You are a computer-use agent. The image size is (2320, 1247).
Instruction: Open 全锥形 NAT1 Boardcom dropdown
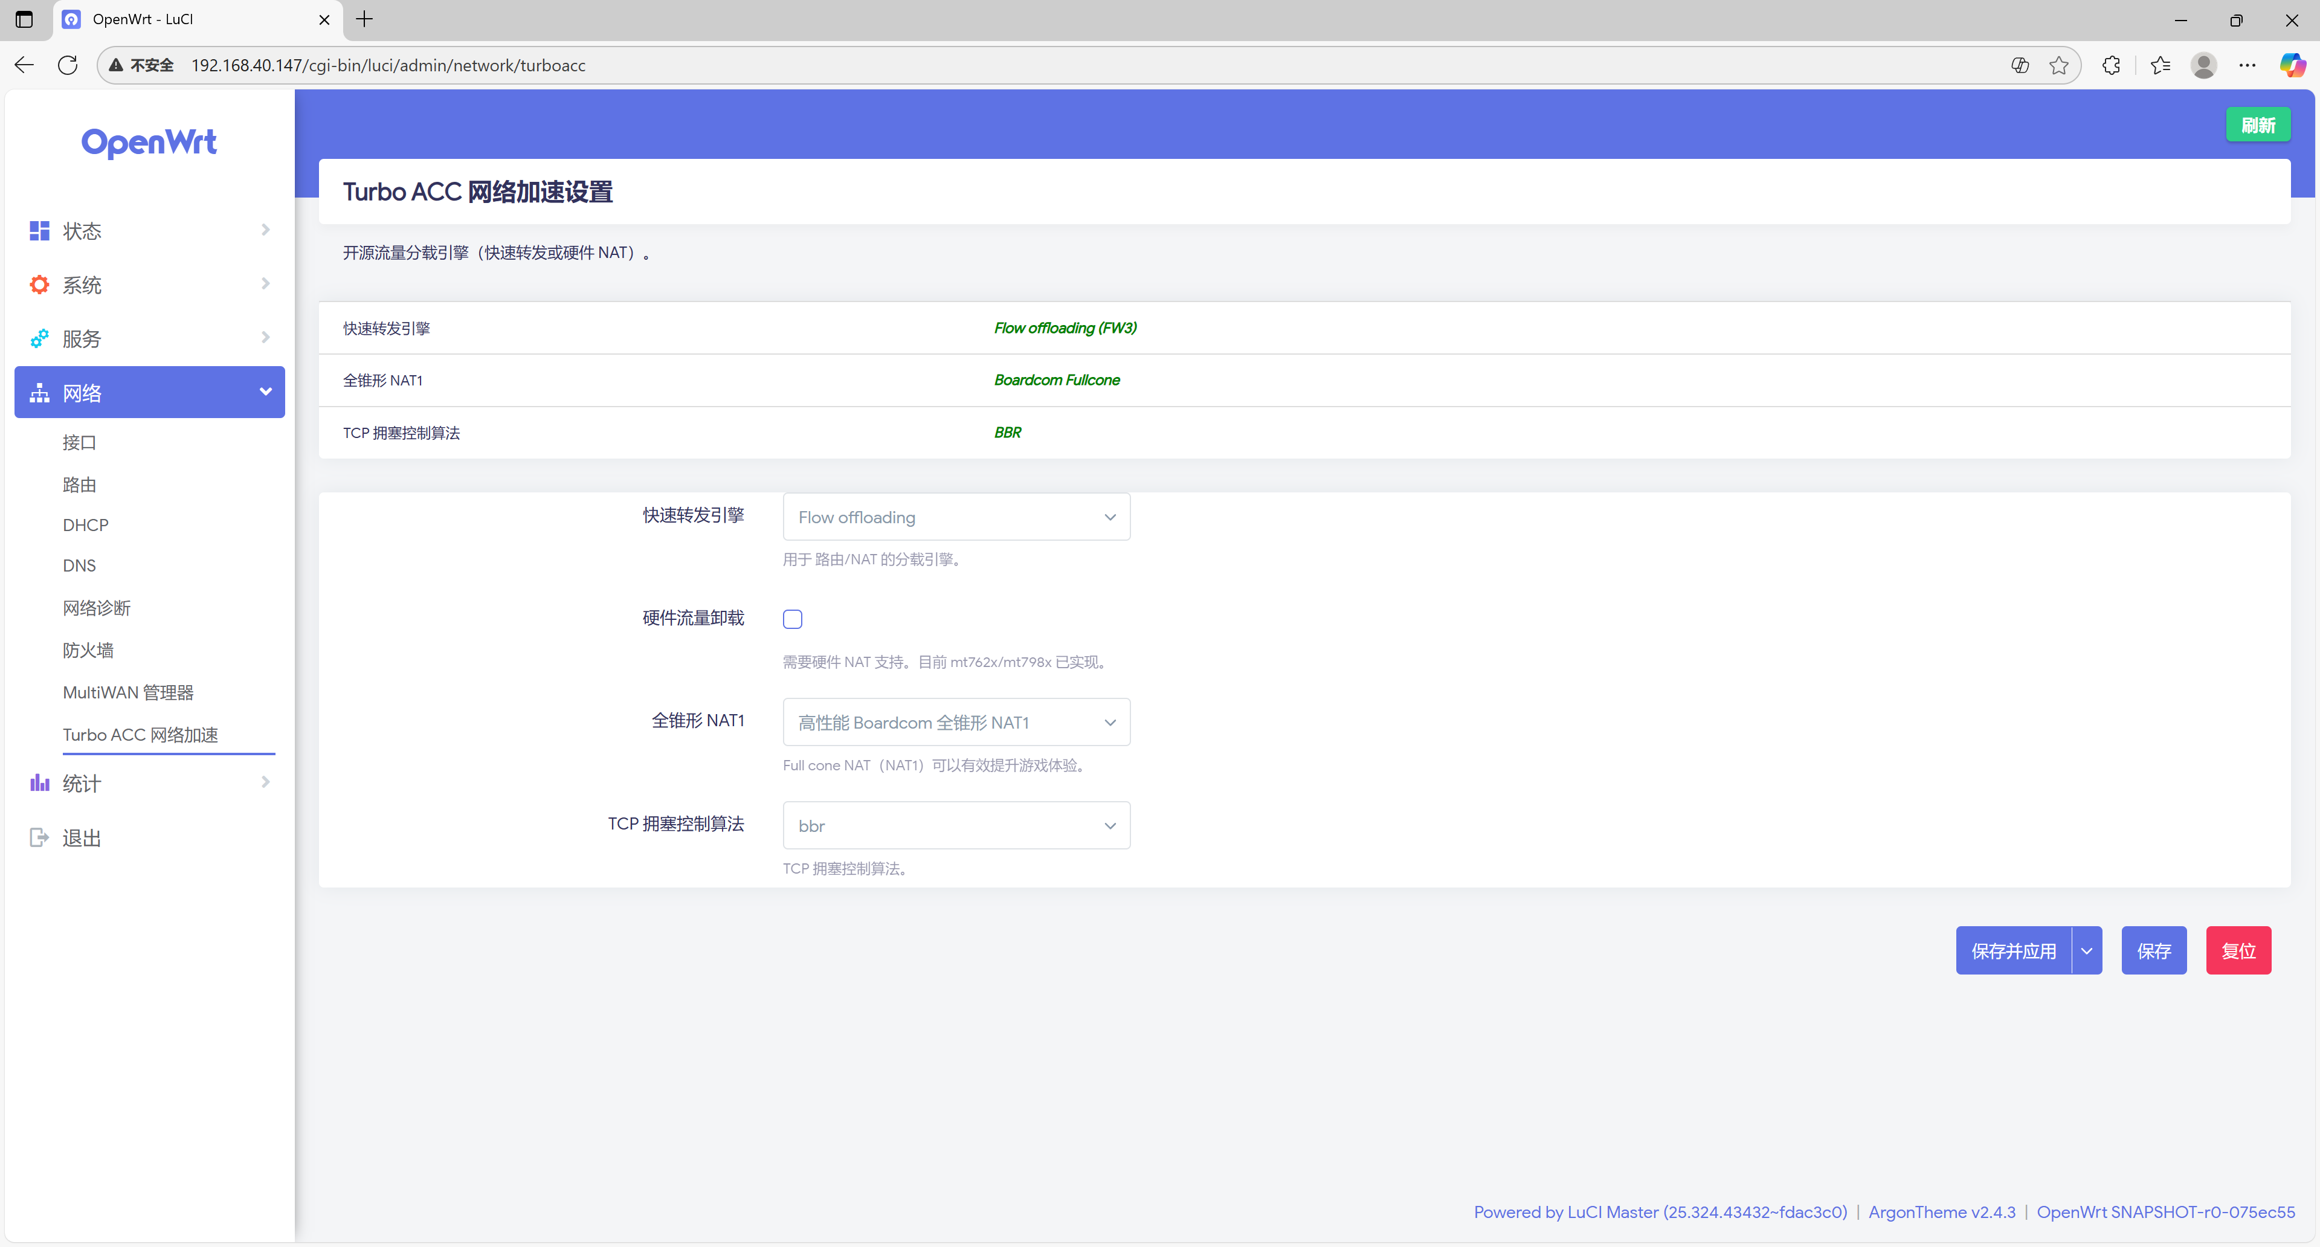click(956, 723)
